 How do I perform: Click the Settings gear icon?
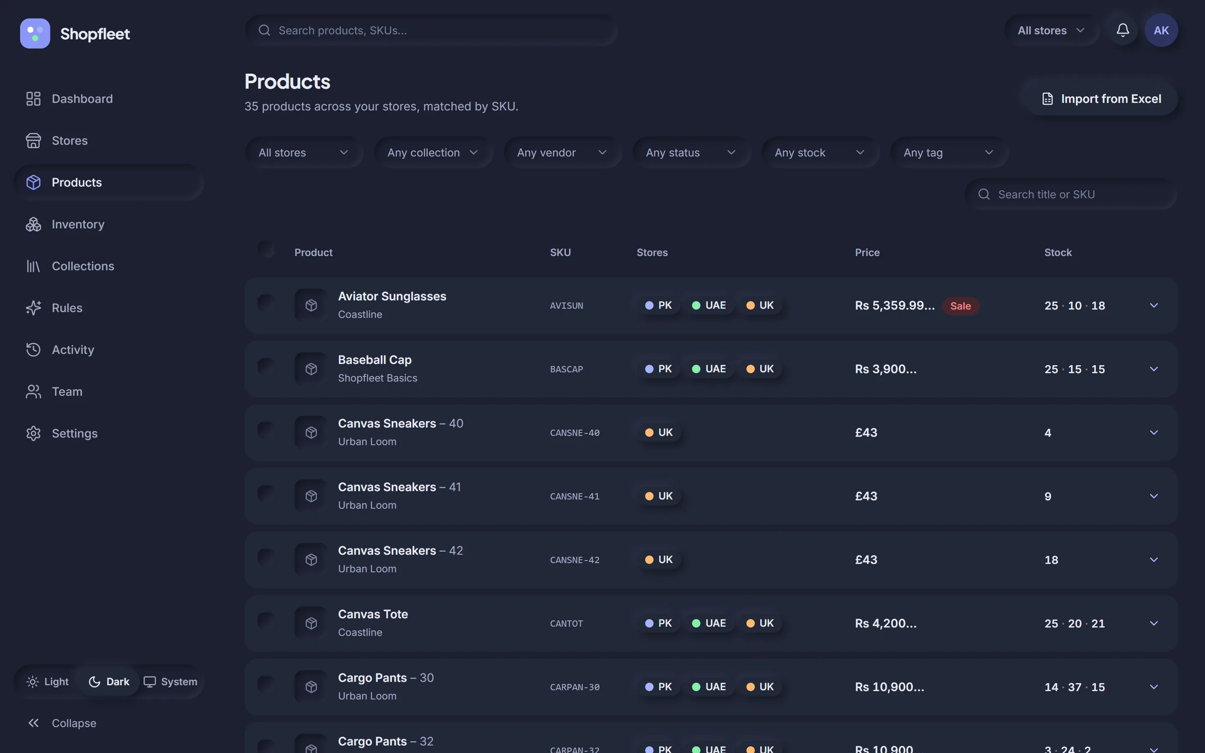pos(33,433)
